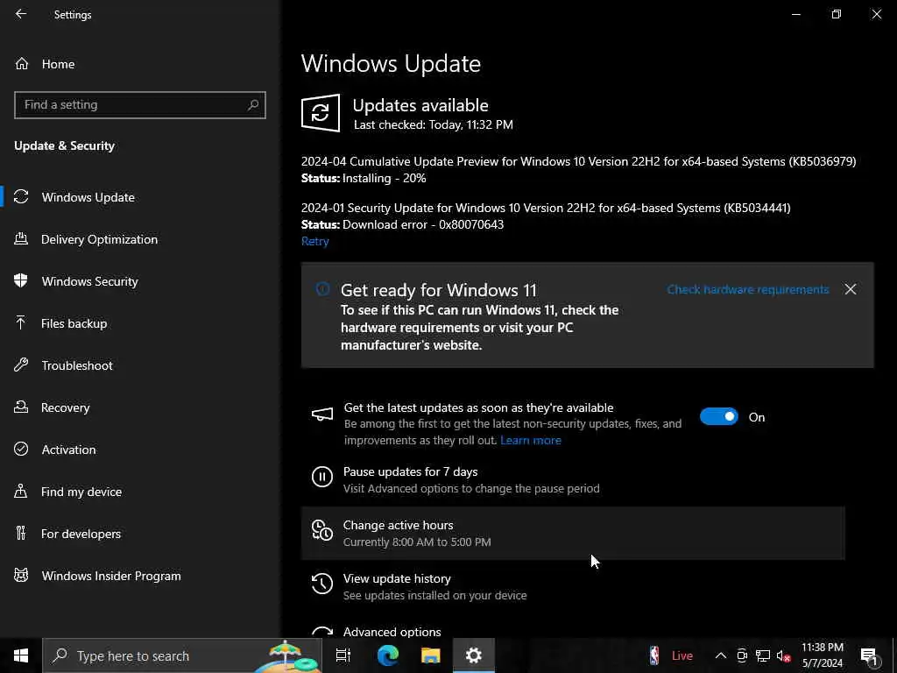Click the network icon in system tray

[x=763, y=655]
